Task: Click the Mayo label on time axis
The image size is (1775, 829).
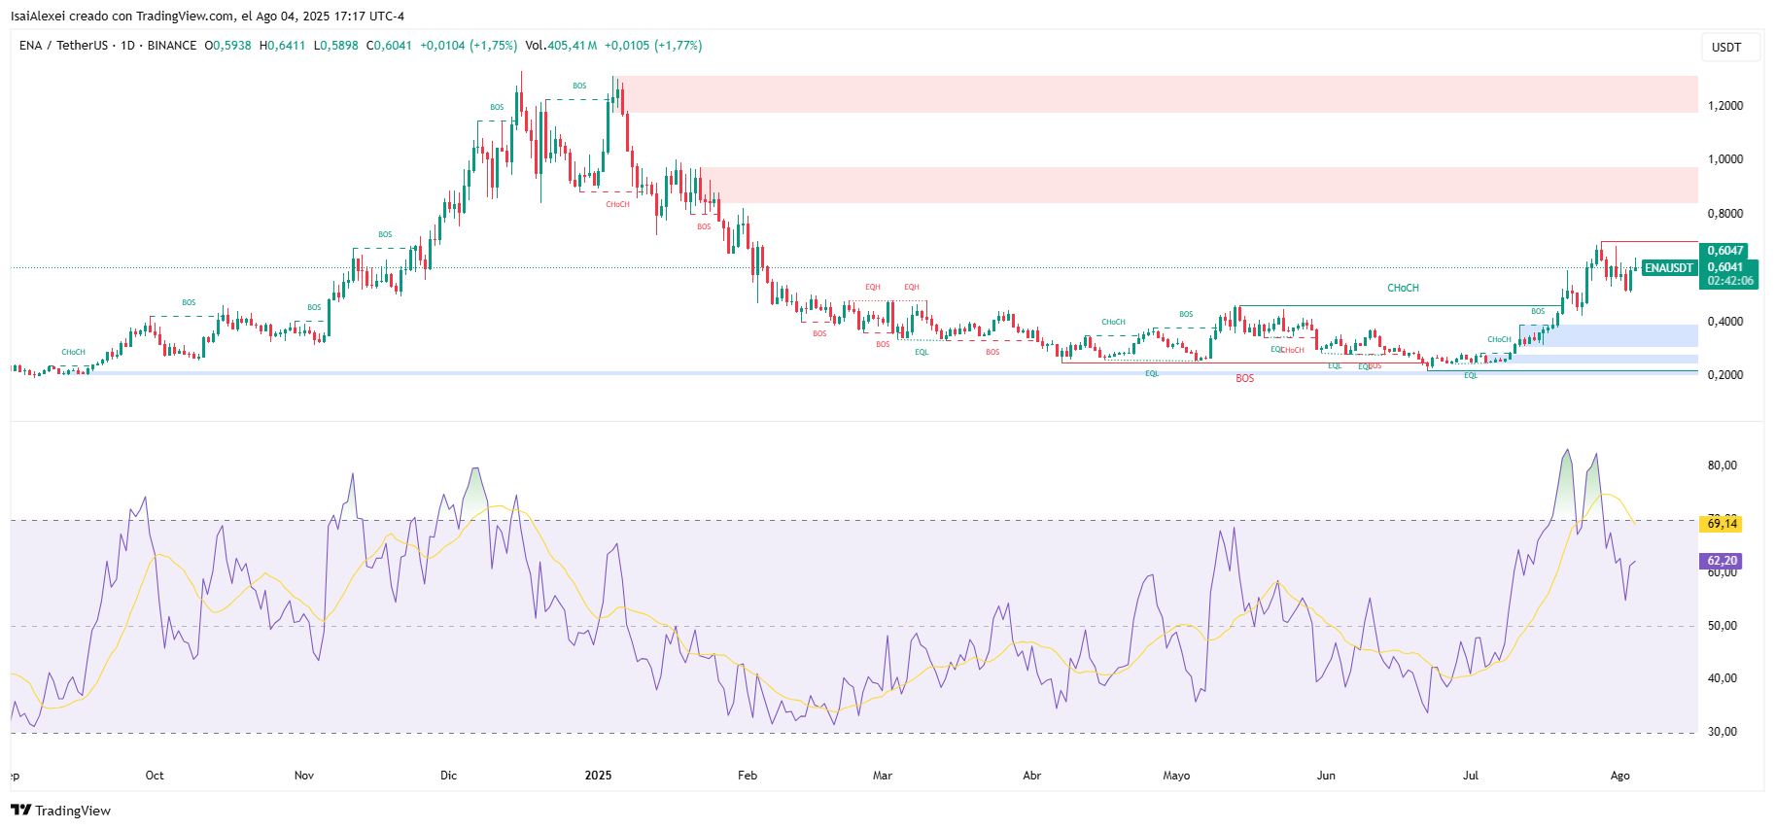Action: coord(1176,776)
